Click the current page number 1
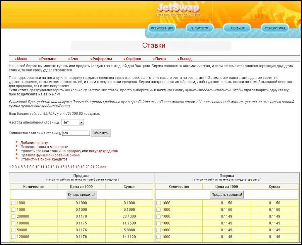 pos(10,167)
